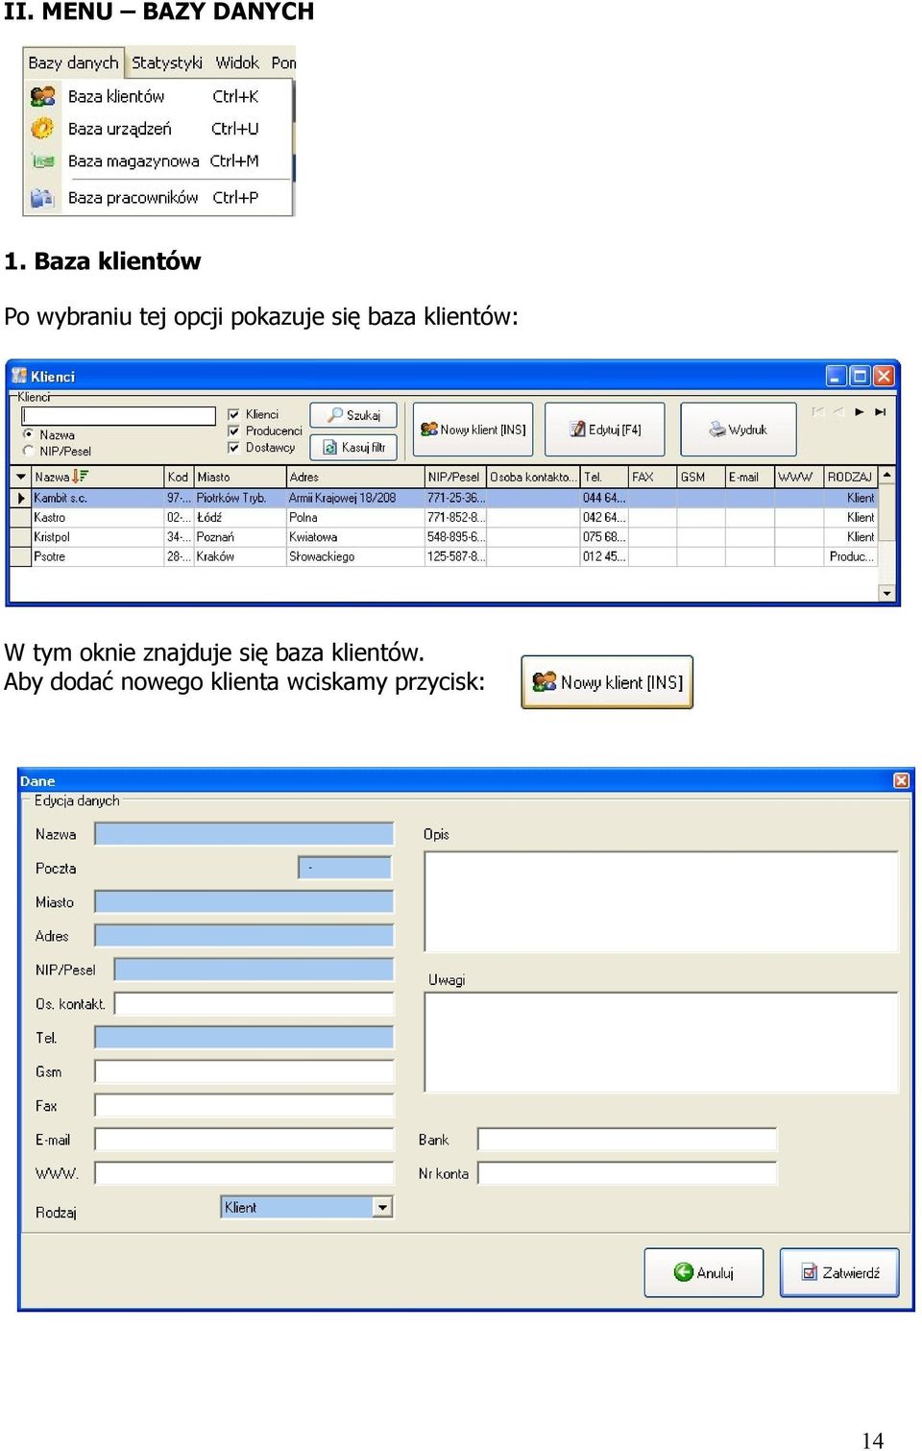The height and width of the screenshot is (1451, 922).
Task: Click the Fax input field
Action: (x=244, y=1105)
